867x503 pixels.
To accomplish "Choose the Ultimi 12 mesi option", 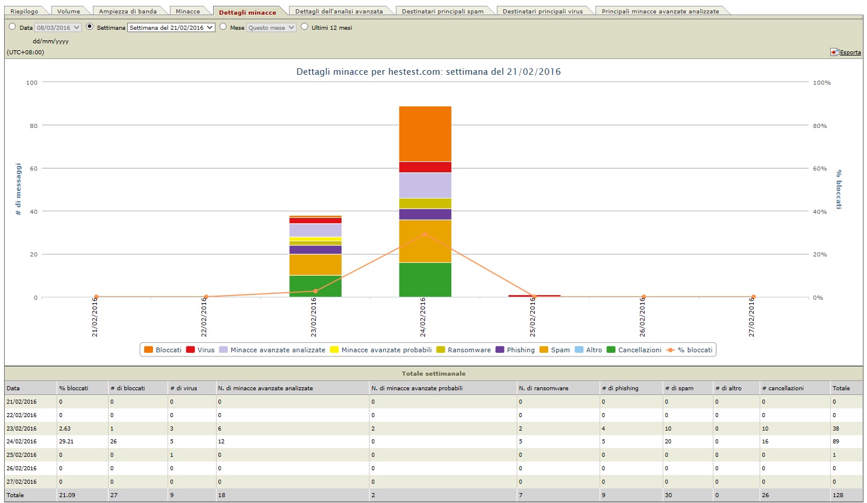I will [x=305, y=27].
